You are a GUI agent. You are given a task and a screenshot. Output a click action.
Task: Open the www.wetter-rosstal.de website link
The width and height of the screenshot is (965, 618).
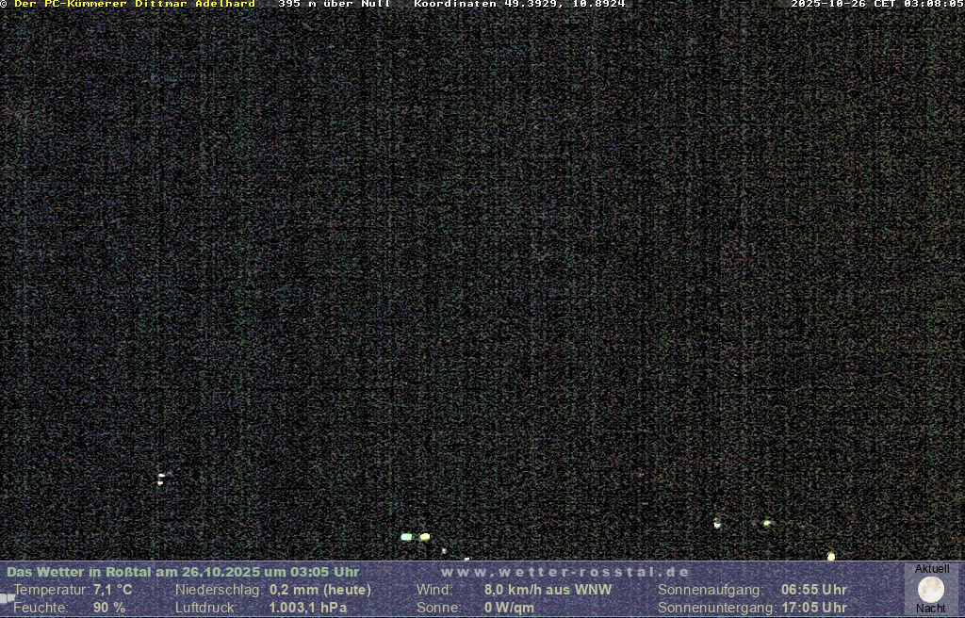coord(565,572)
